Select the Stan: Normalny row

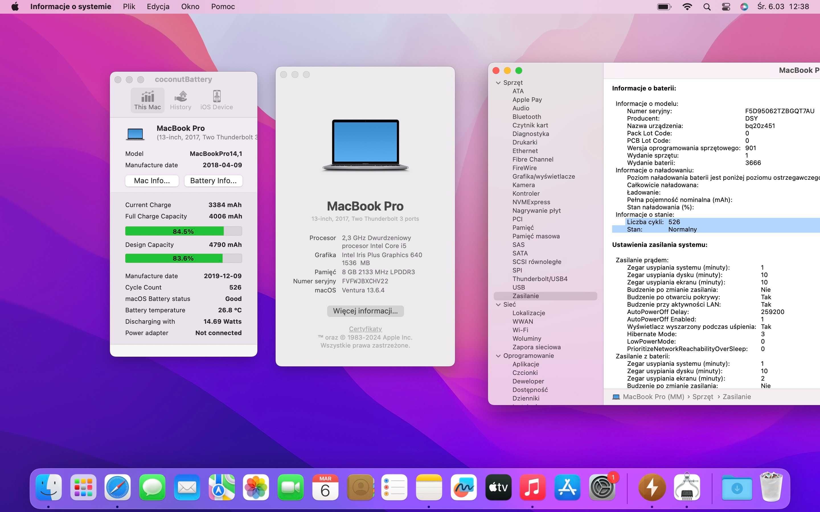[x=716, y=229]
